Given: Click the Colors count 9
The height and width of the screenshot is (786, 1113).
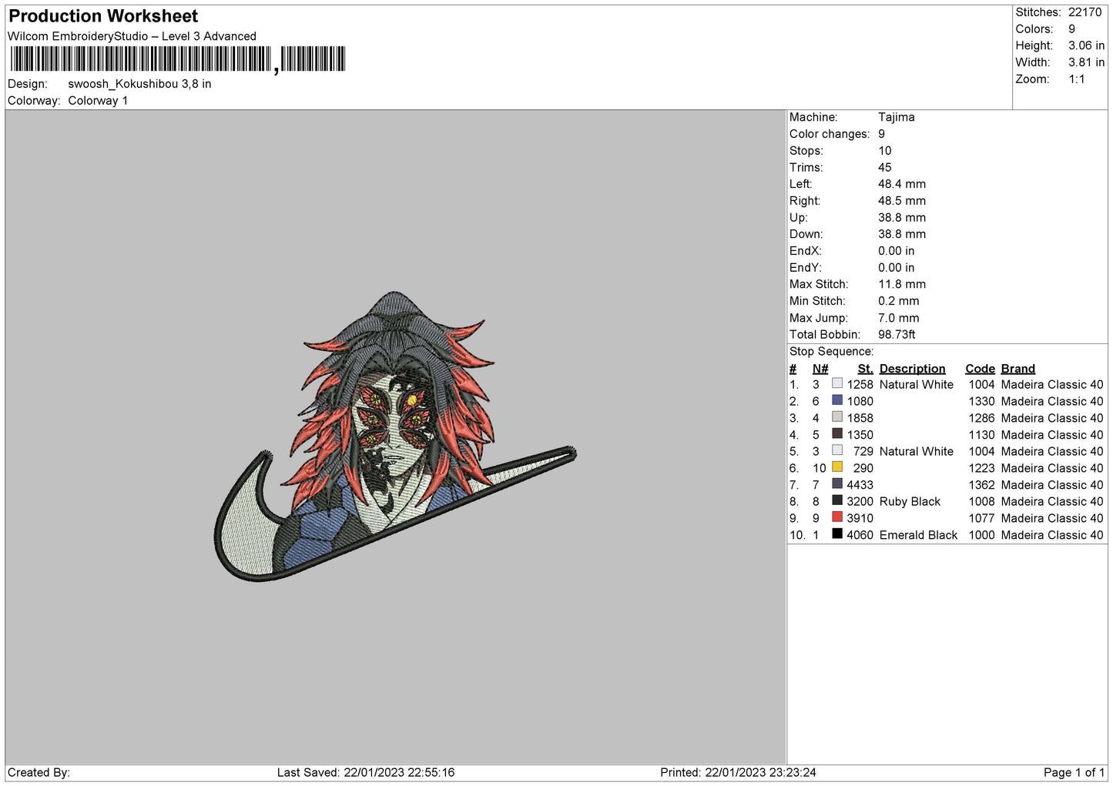Looking at the screenshot, I should (x=1071, y=29).
